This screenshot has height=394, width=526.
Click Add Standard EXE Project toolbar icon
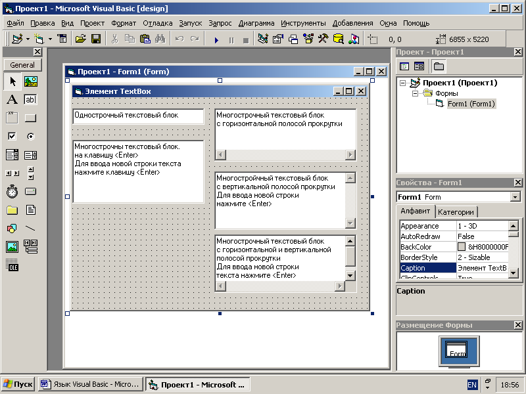point(17,39)
